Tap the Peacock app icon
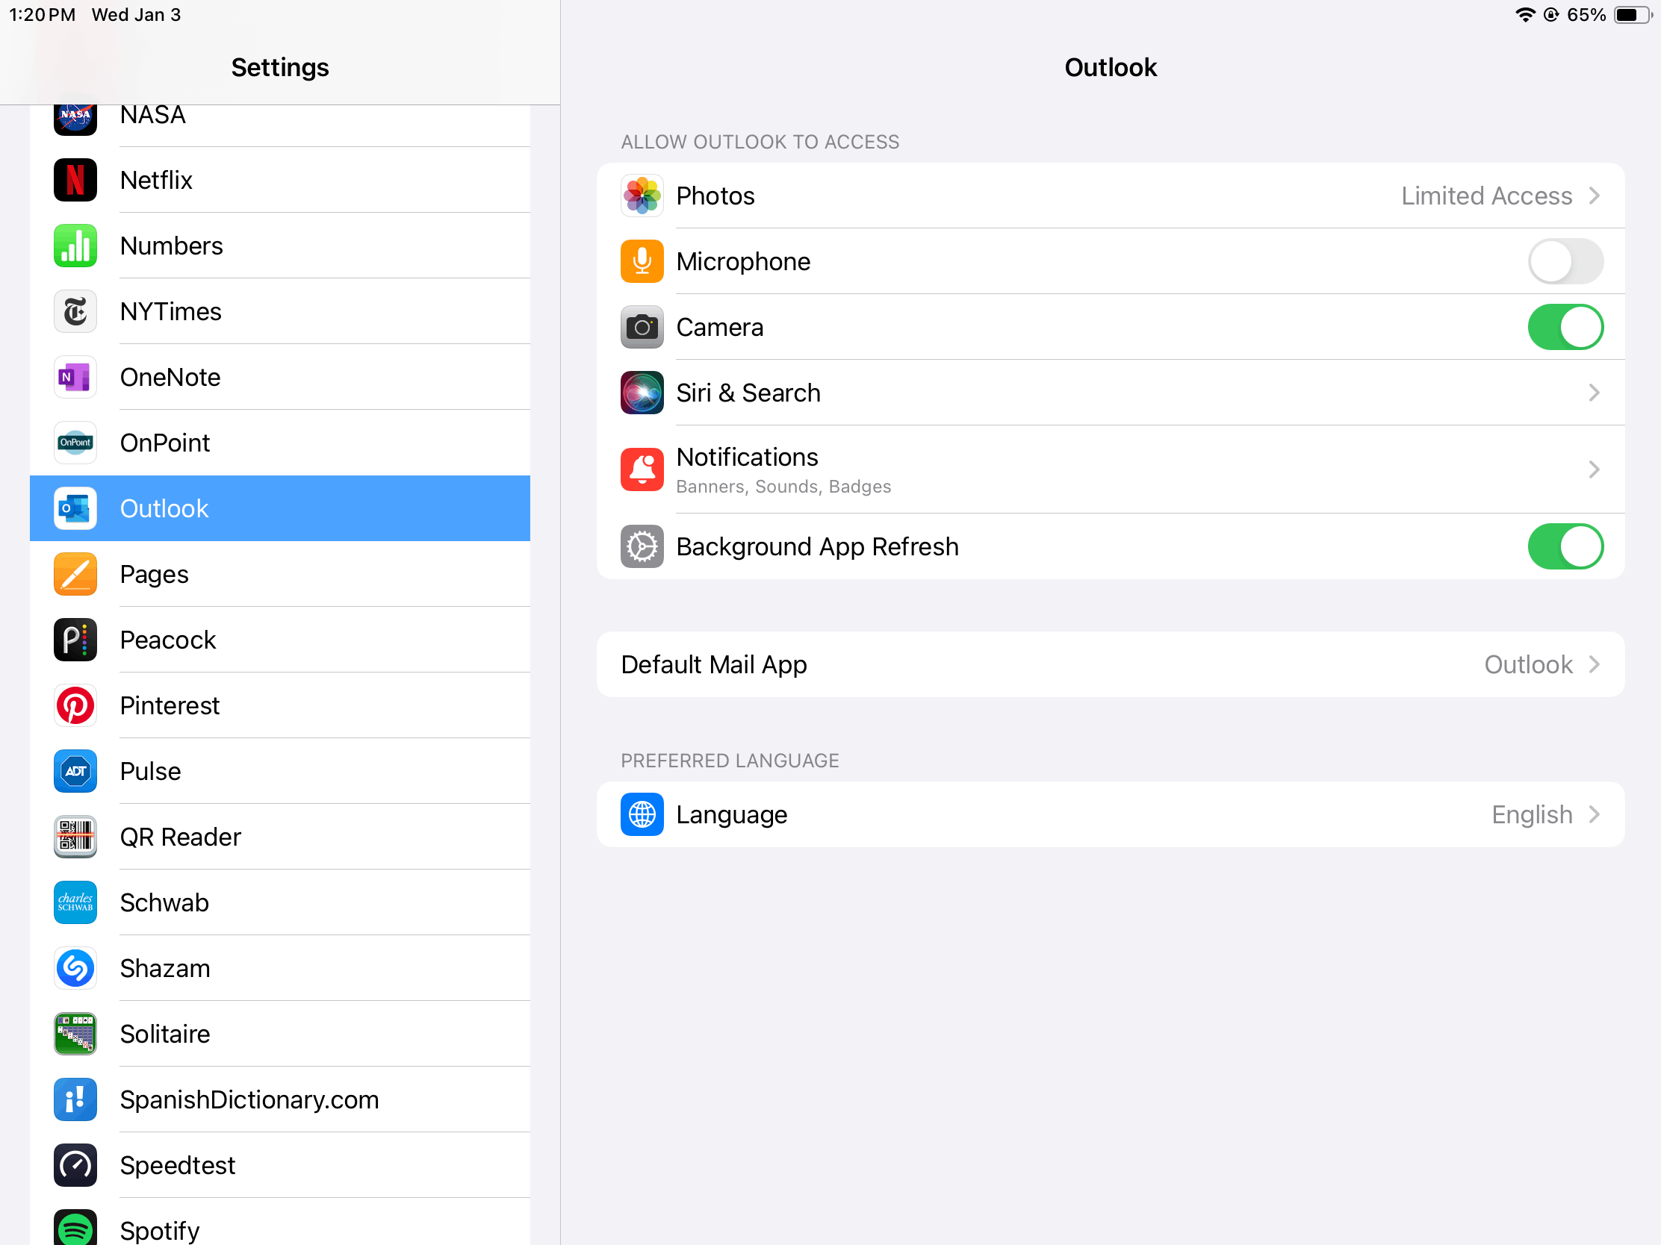 tap(75, 640)
